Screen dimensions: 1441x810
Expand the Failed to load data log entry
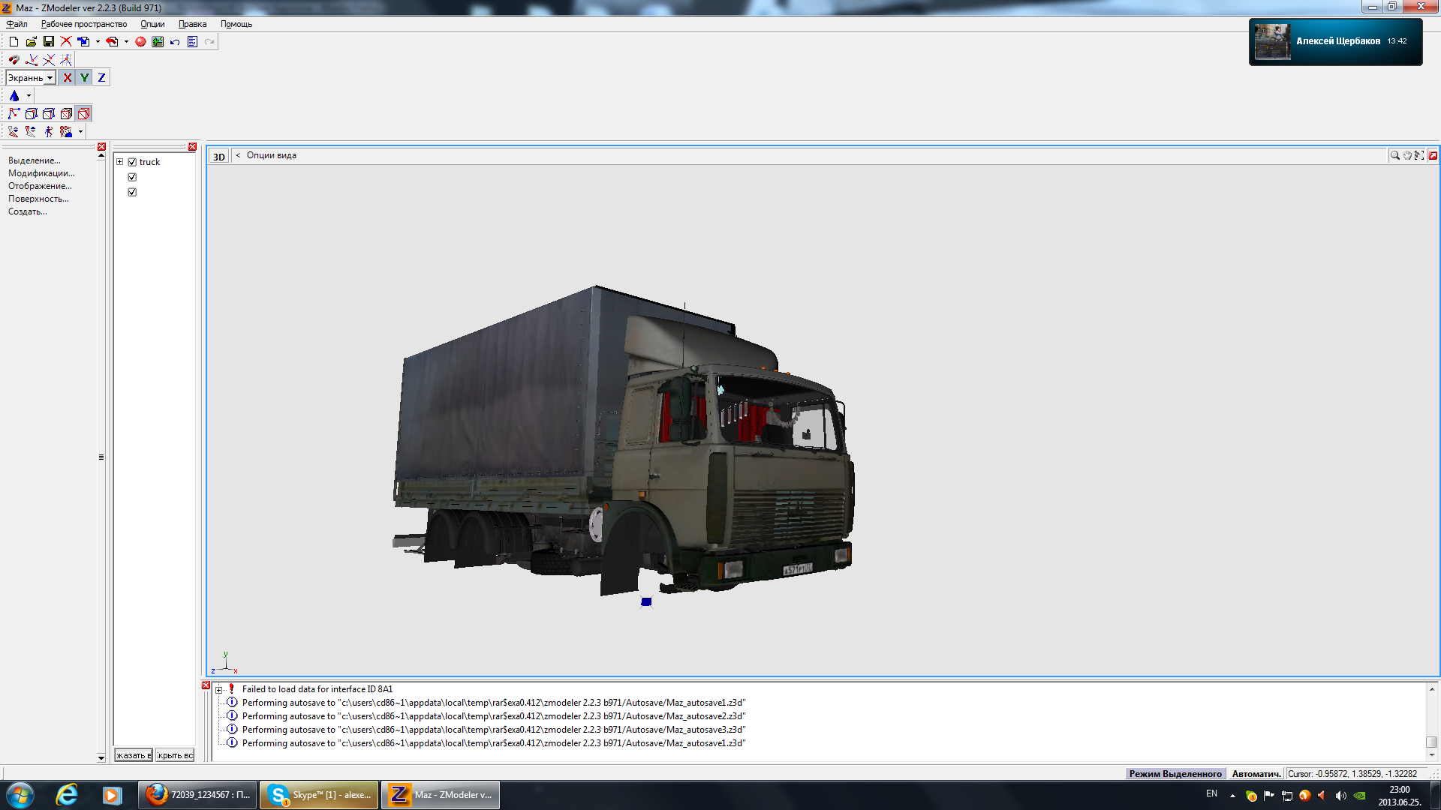coord(218,690)
